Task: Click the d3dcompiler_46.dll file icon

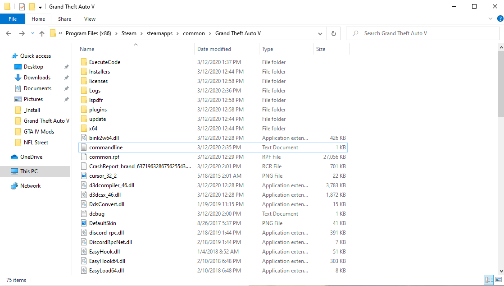Action: pyautogui.click(x=84, y=185)
